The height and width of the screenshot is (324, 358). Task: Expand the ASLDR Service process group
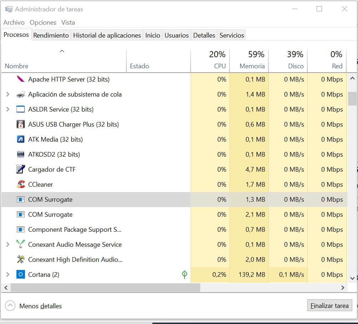pyautogui.click(x=8, y=109)
